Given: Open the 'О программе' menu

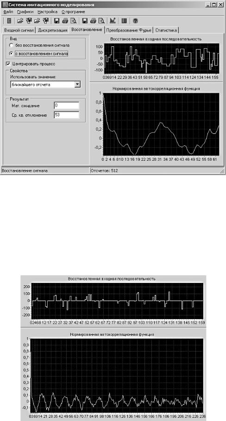Looking at the screenshot, I should click(x=73, y=12).
